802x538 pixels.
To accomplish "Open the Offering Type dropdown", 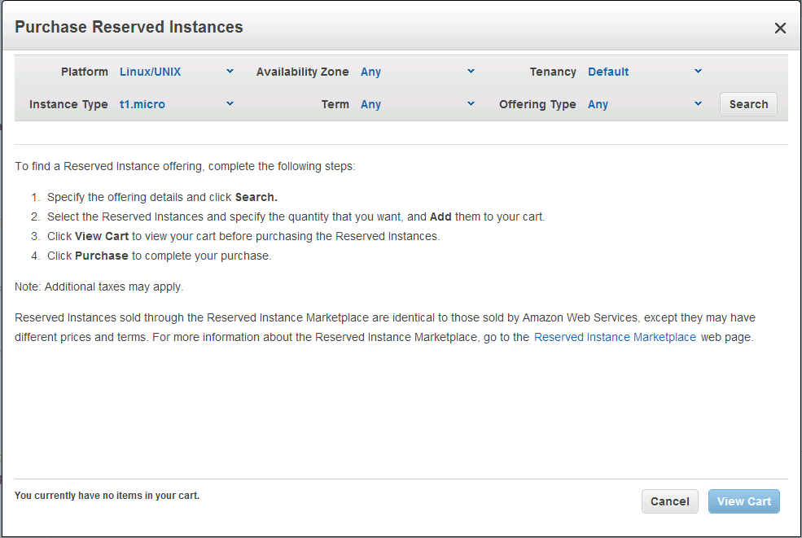I will tap(645, 104).
